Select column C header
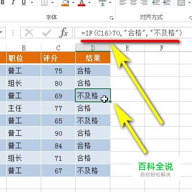192x192 pixels. (58, 48)
